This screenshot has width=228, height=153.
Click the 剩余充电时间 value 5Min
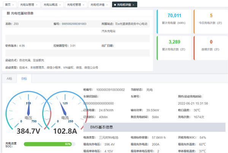point(155,117)
